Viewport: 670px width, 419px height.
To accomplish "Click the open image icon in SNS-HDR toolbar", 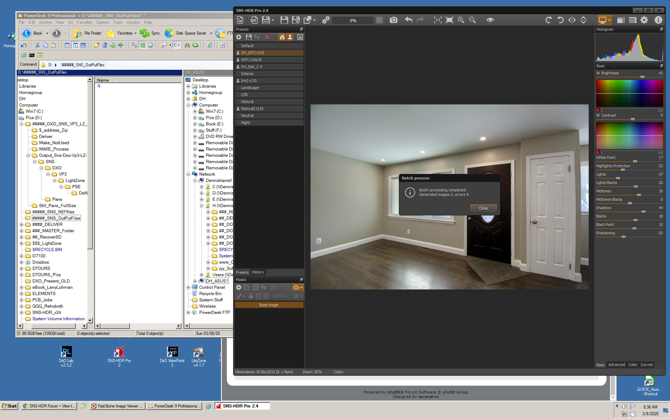I will [x=240, y=20].
